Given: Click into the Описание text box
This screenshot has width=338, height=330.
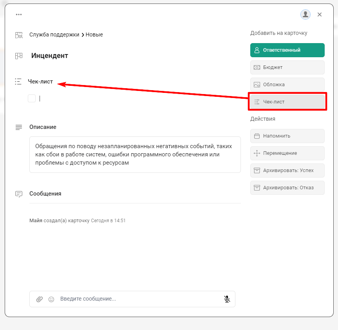Looking at the screenshot, I should 135,154.
